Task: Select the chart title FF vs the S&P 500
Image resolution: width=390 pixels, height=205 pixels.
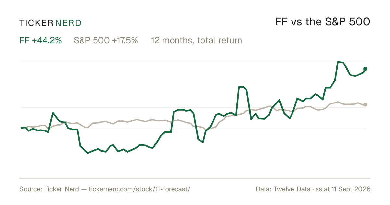Action: [322, 22]
